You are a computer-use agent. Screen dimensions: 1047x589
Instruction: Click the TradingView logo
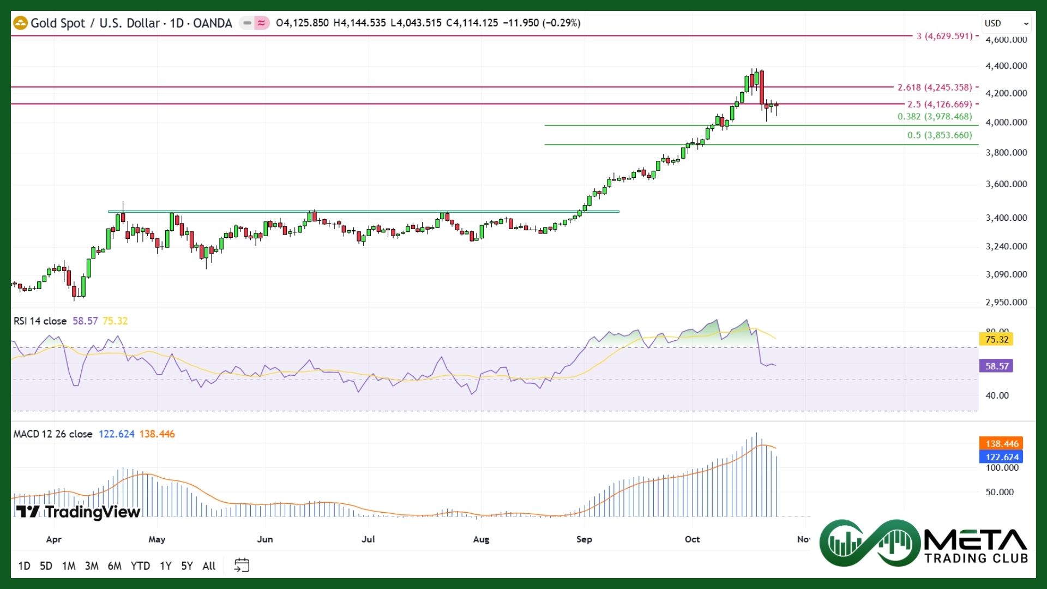pos(78,512)
